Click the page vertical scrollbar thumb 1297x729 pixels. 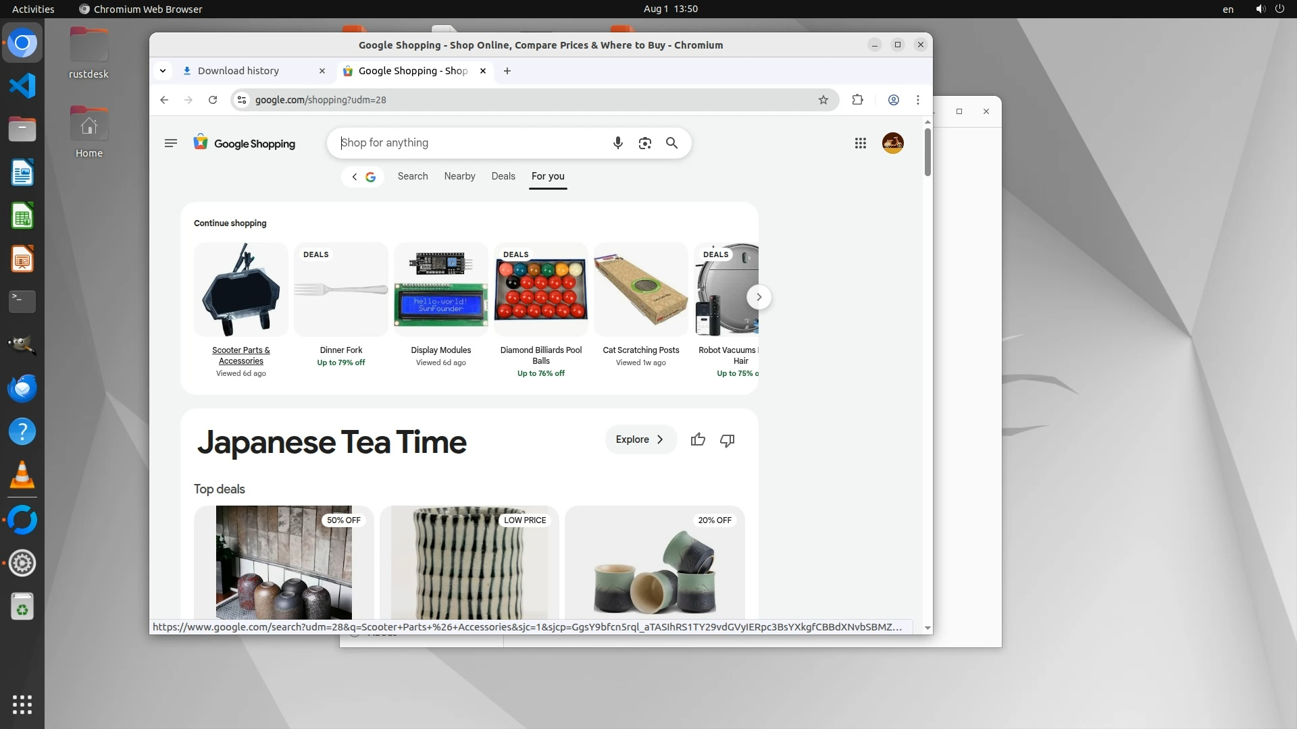point(927,152)
